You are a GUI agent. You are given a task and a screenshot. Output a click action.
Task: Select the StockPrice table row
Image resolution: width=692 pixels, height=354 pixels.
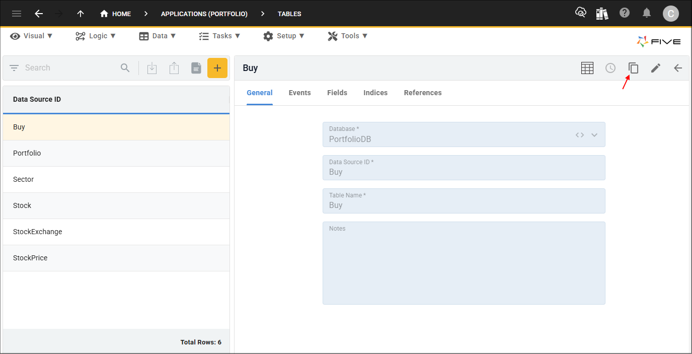click(116, 258)
